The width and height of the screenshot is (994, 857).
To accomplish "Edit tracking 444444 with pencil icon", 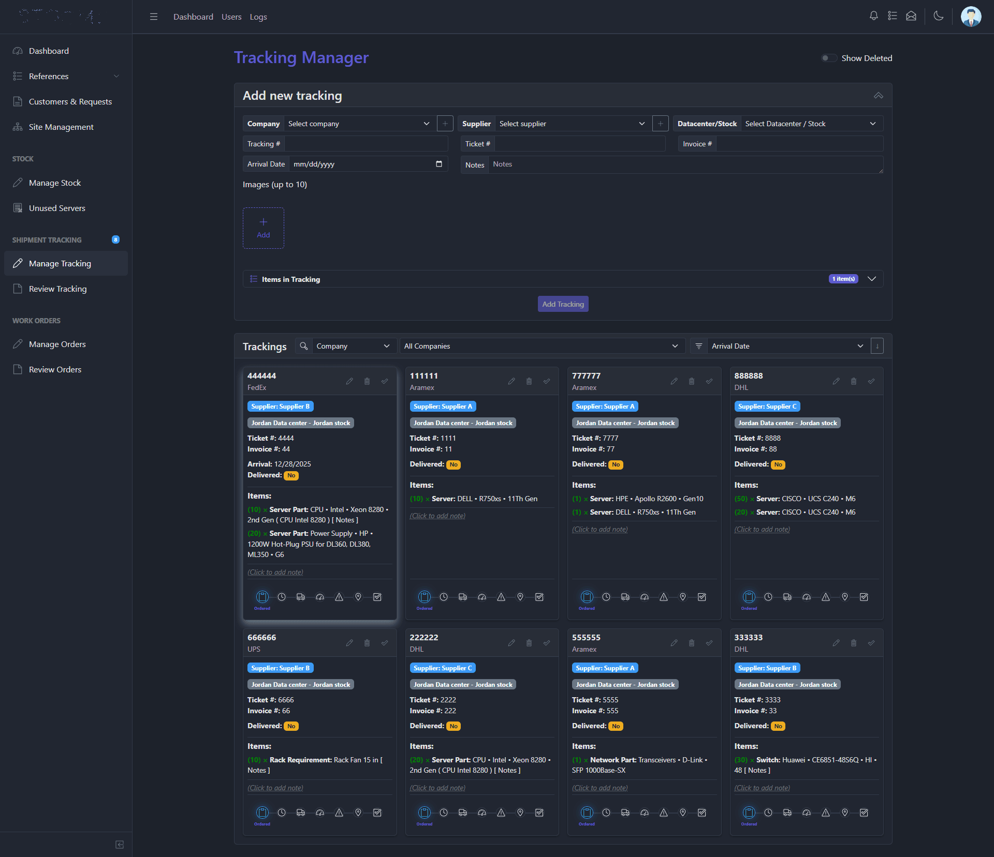I will (349, 381).
